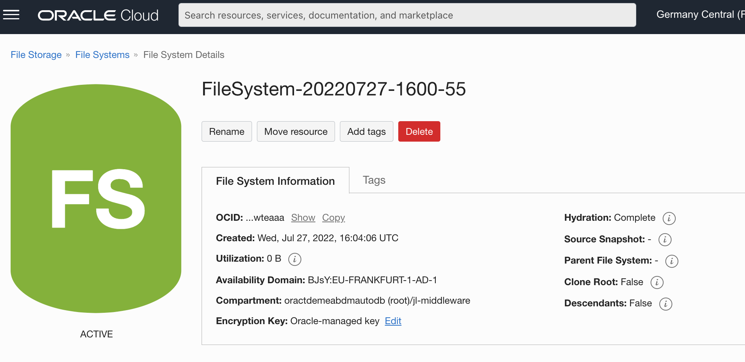
Task: Switch to the Tags tab
Action: click(374, 180)
